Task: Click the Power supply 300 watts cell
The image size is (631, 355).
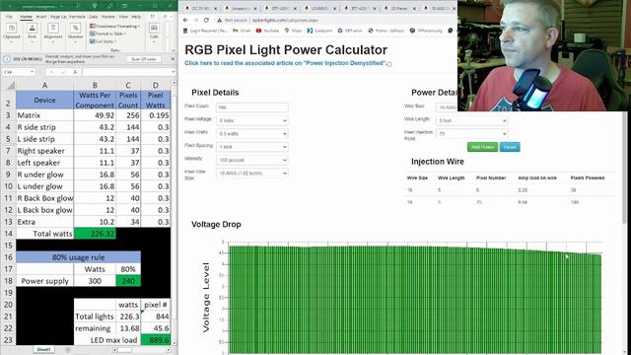Action: 95,280
